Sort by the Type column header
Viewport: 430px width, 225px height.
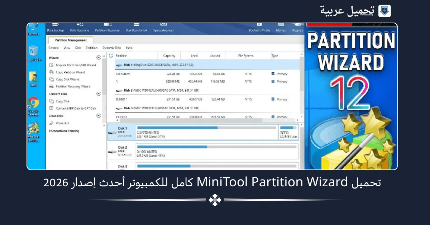tap(275, 56)
